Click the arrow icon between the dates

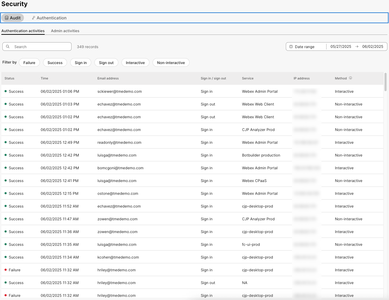tap(357, 47)
